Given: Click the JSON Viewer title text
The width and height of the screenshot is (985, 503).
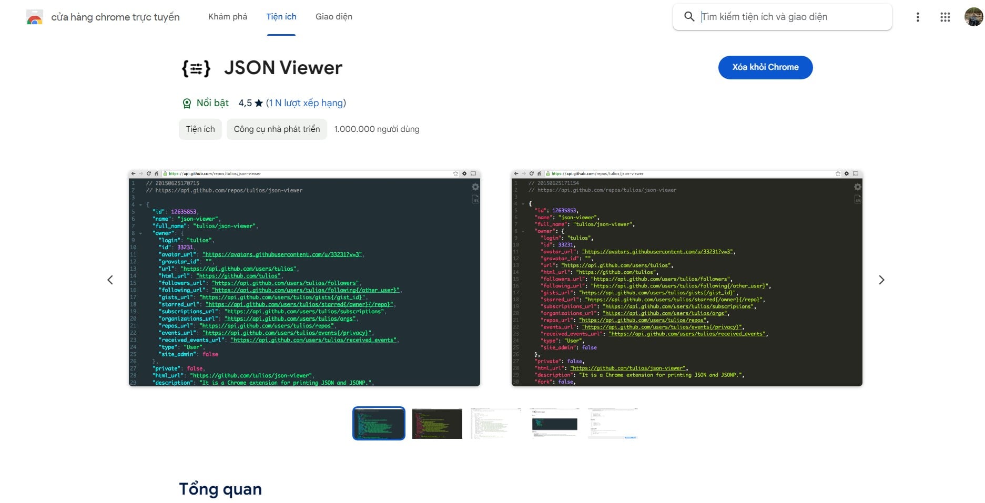Looking at the screenshot, I should [x=283, y=68].
